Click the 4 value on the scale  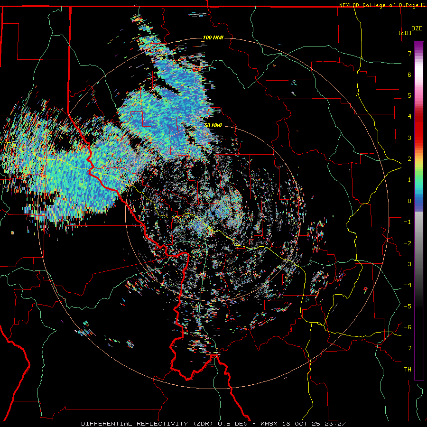click(x=409, y=117)
